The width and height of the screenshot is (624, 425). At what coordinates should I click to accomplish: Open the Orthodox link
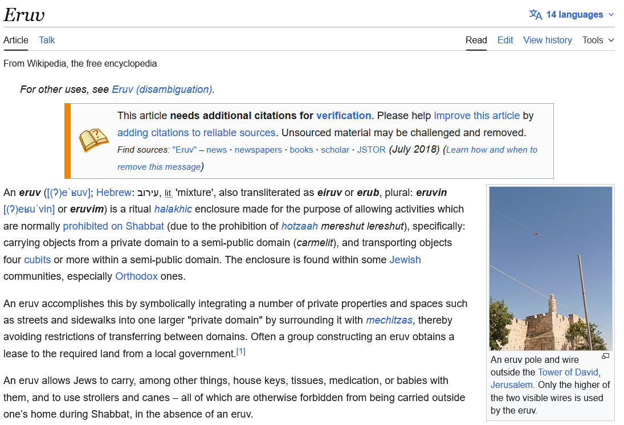click(x=137, y=276)
